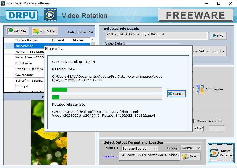
Task: Click the Format column header
Action: [x=61, y=40]
